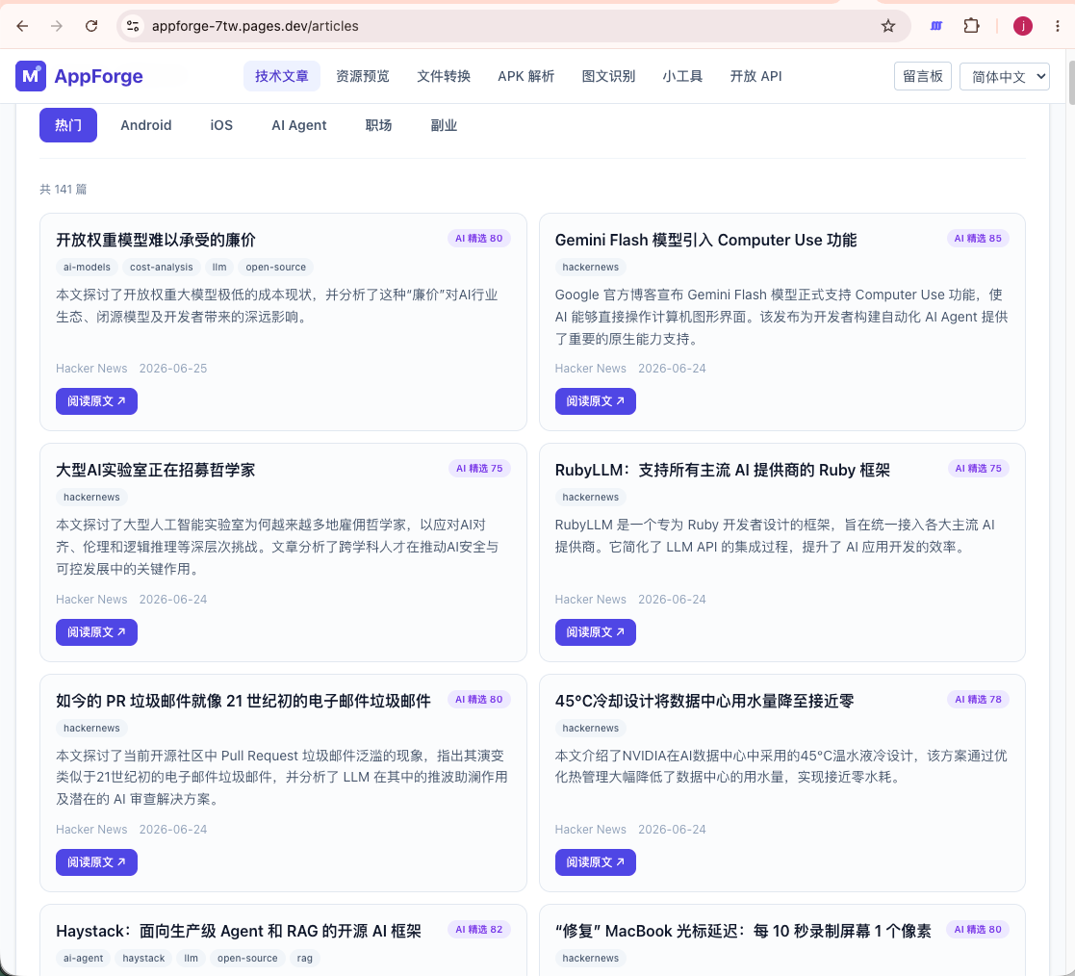Click the AI 精选 85 badge
The width and height of the screenshot is (1075, 976).
[x=978, y=238]
